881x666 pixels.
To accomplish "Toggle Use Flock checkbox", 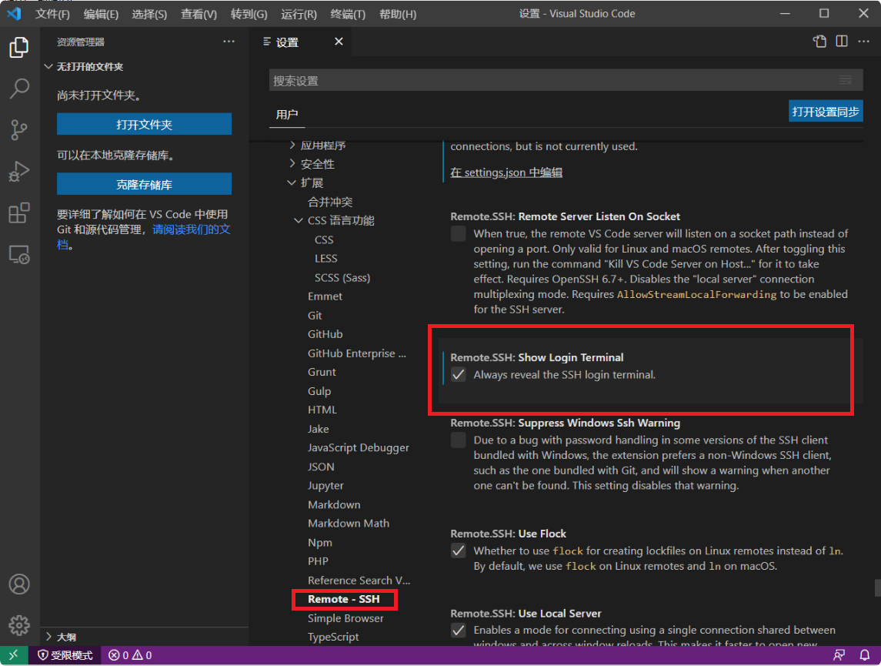I will tap(459, 551).
